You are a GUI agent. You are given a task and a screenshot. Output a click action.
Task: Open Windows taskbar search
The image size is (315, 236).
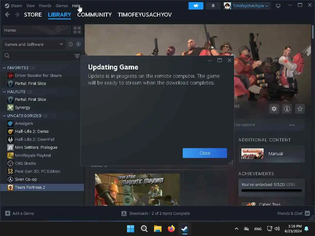(144, 229)
